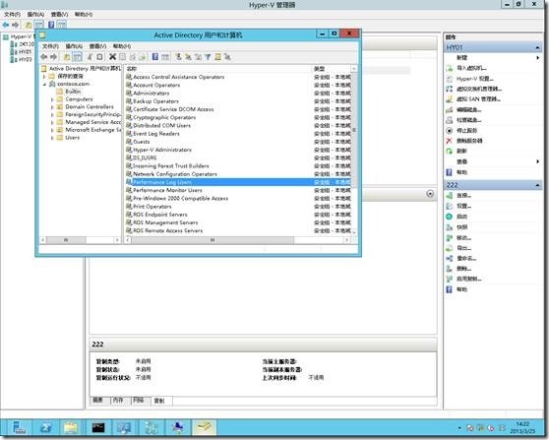Click 编辑磁盘 (Edit Disk) action
Screen dimensions: 549x440
468,109
